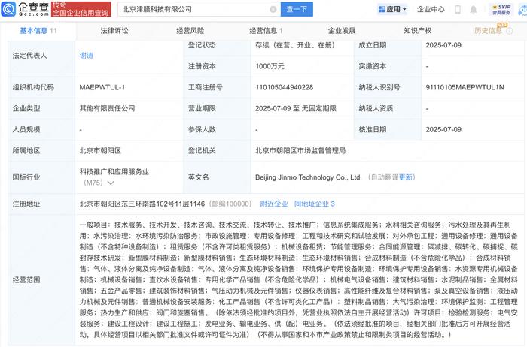This screenshot has height=347, width=527.
Task: Click the 查一下 search button
Action: coord(297,9)
